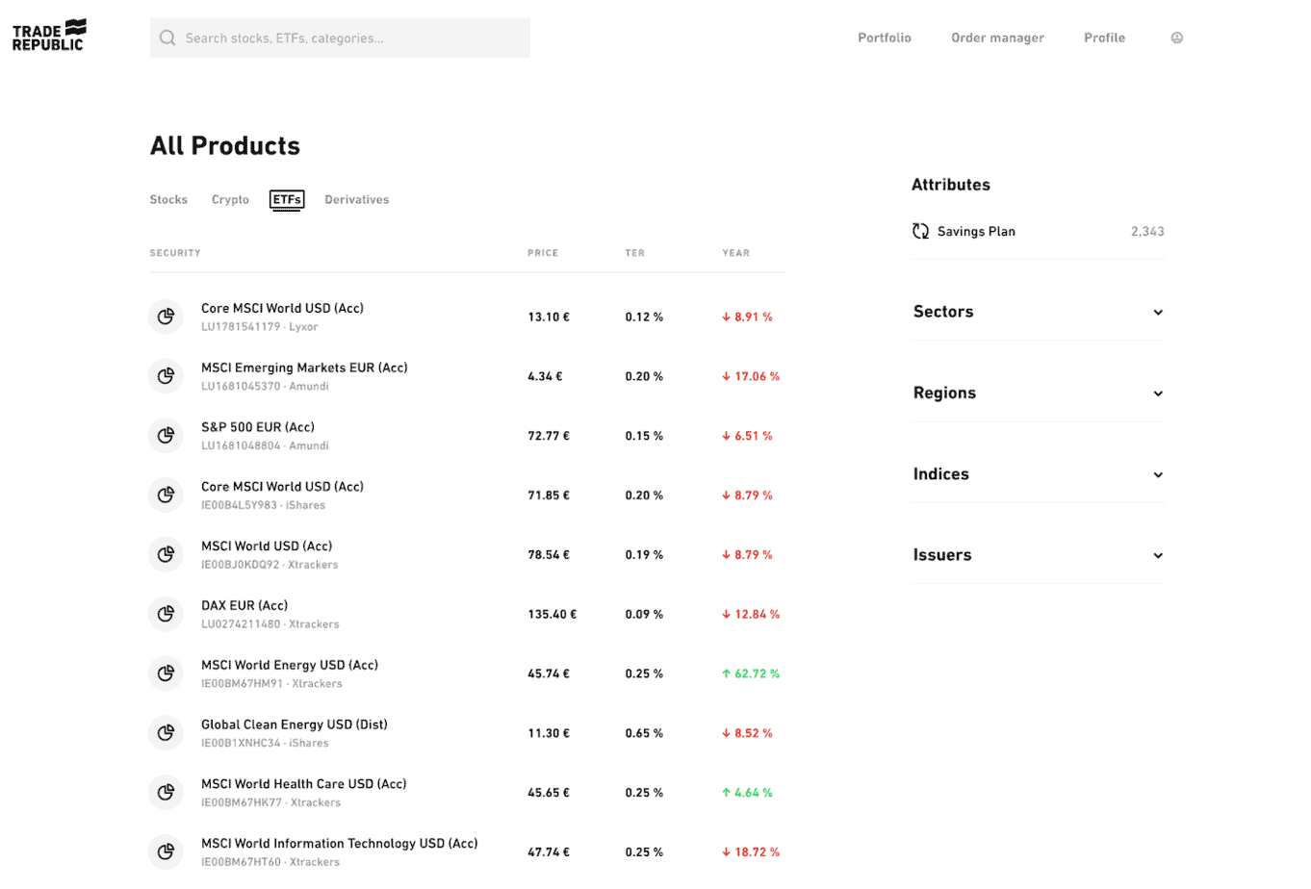Viewport: 1311px width, 889px height.
Task: Expand the Indices filter chevron
Action: coord(1158,474)
